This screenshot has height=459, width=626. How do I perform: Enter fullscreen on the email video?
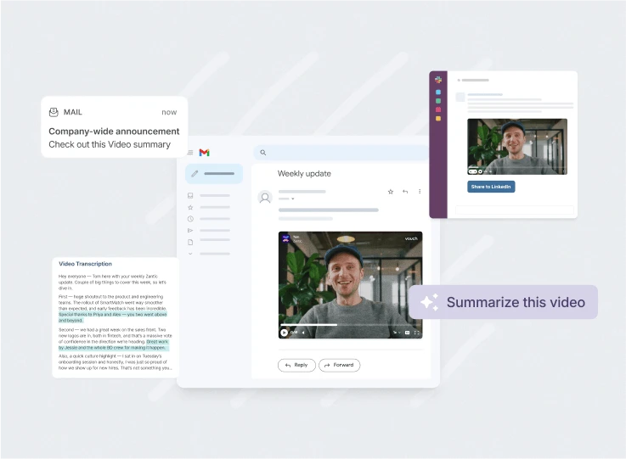point(417,333)
